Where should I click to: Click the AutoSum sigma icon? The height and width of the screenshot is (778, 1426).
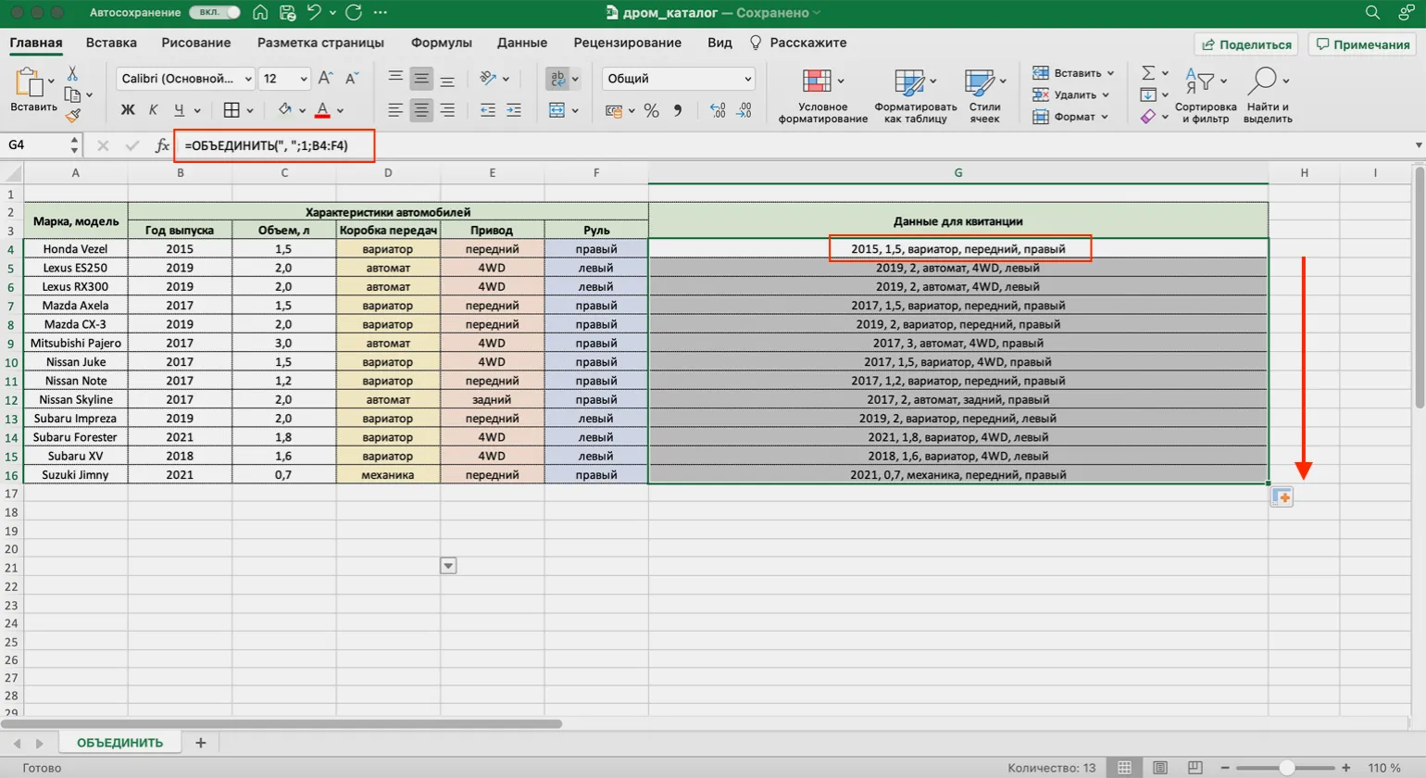coord(1148,73)
